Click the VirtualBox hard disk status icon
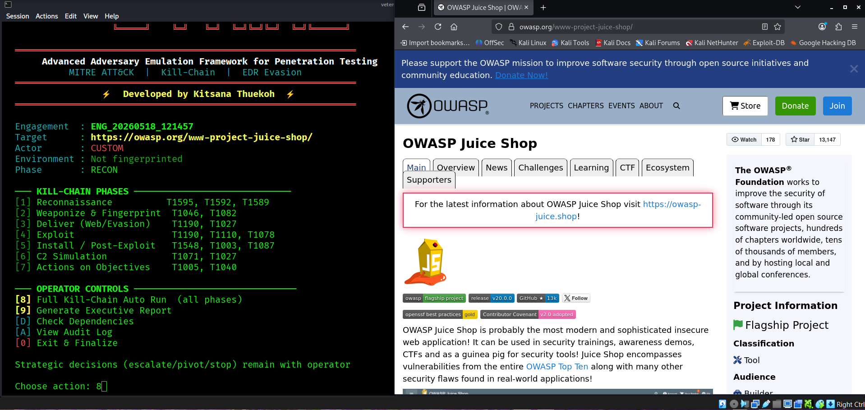This screenshot has height=410, width=865. coord(722,404)
